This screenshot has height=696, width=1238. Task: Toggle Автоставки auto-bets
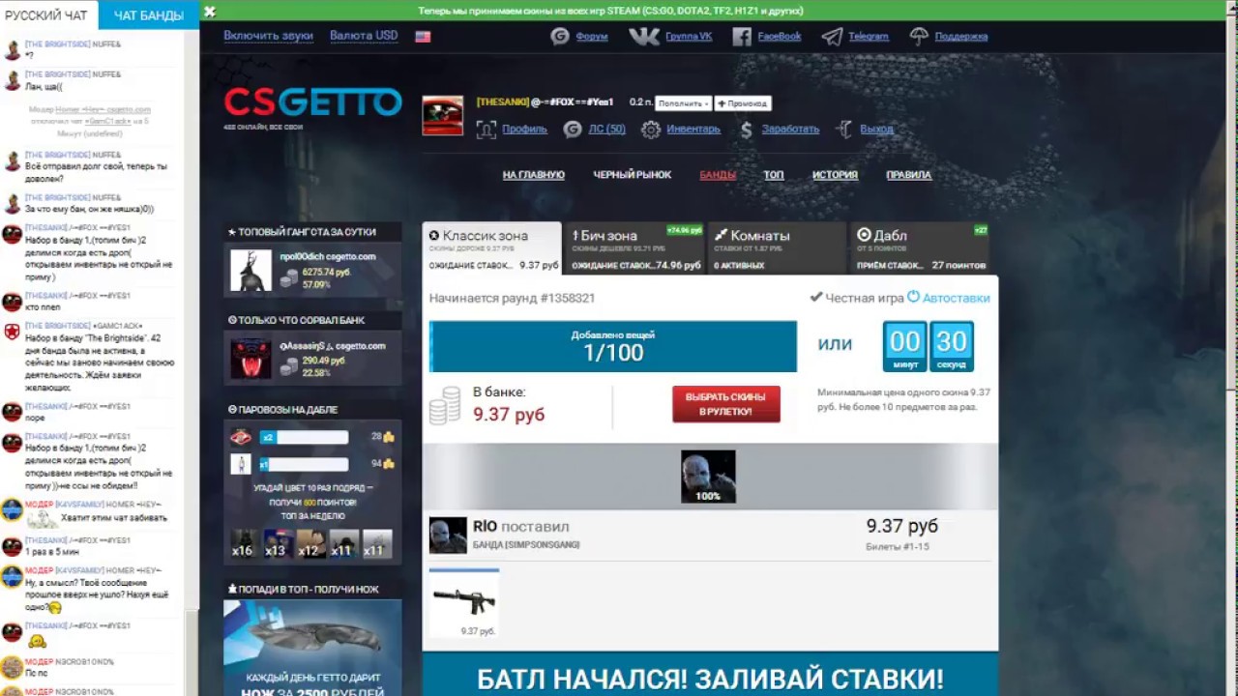tap(948, 298)
